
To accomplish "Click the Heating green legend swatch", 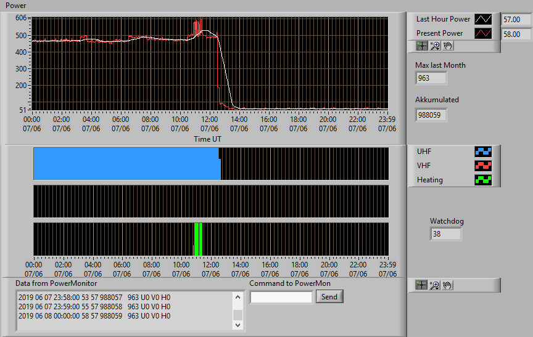I will 483,180.
